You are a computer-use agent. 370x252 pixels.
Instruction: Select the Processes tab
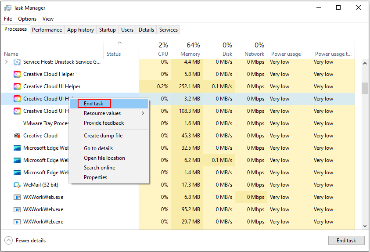[15, 29]
